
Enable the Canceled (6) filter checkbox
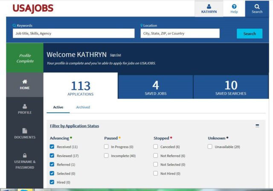(x=156, y=147)
